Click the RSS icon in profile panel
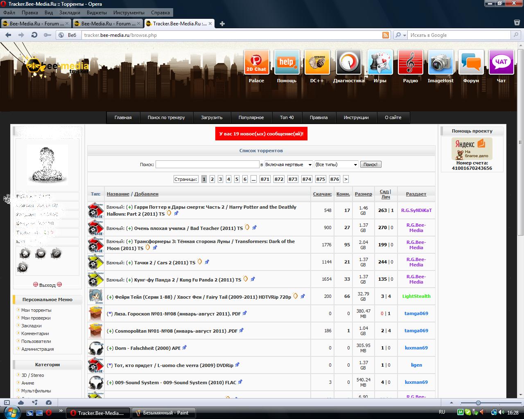524x419 pixels. pyautogui.click(x=23, y=268)
